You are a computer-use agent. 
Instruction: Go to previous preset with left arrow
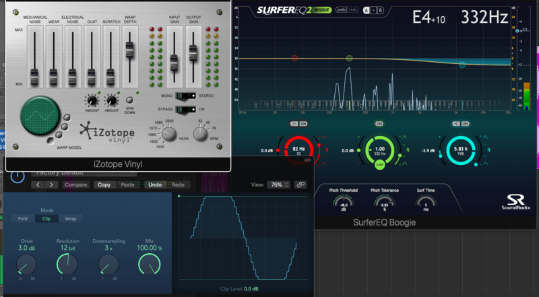coord(38,185)
